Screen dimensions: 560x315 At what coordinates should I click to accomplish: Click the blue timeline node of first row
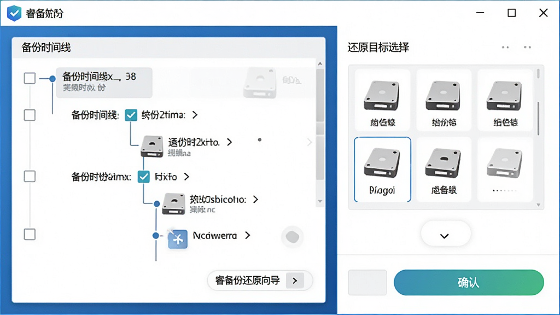[52, 79]
